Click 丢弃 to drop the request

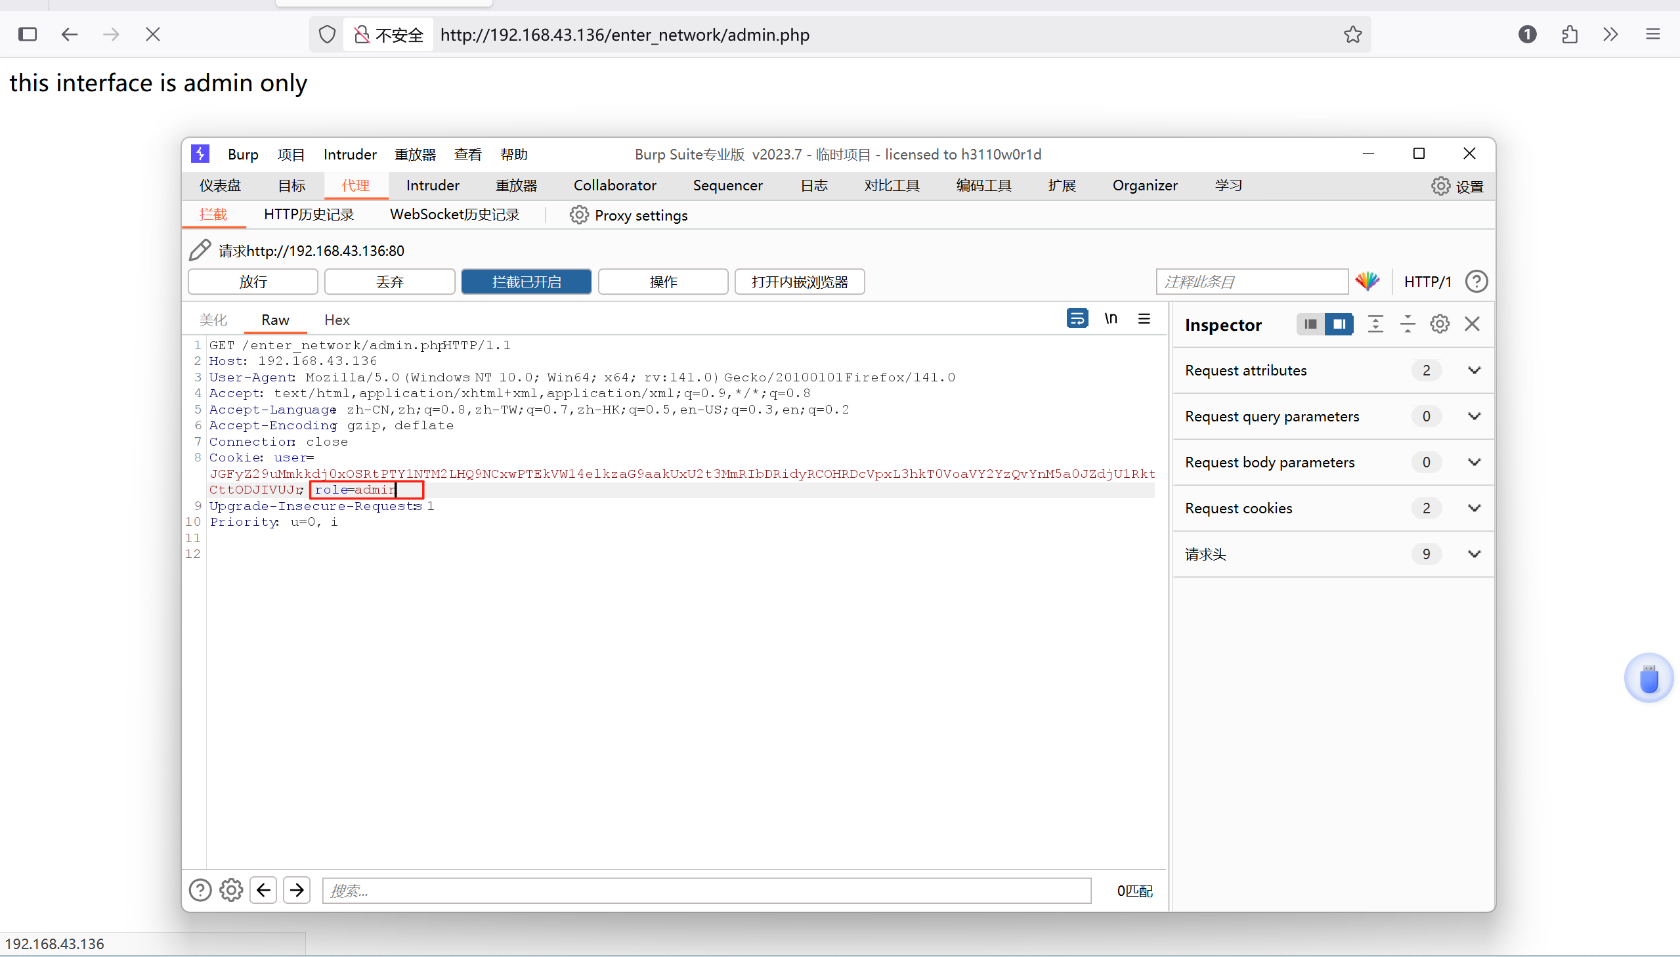[389, 282]
